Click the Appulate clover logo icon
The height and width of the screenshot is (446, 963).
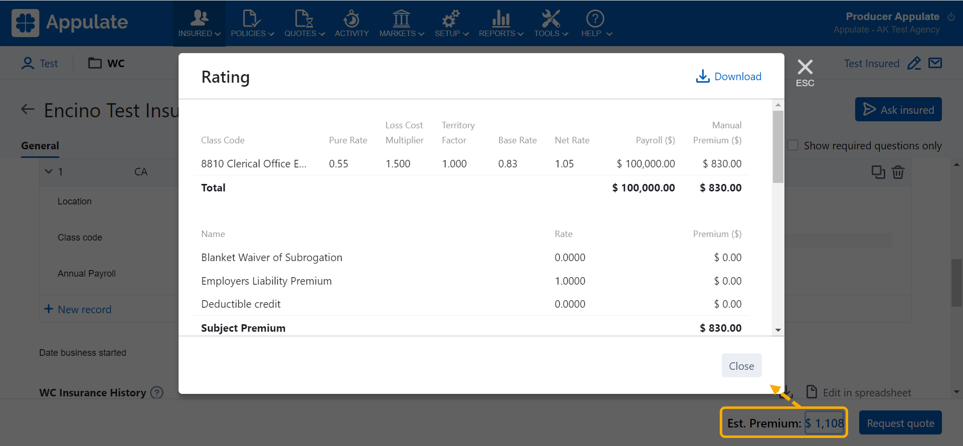[x=25, y=23]
